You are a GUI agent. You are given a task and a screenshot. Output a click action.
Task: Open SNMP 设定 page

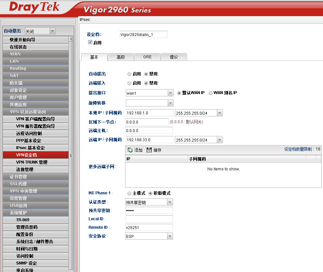[x=36, y=263]
